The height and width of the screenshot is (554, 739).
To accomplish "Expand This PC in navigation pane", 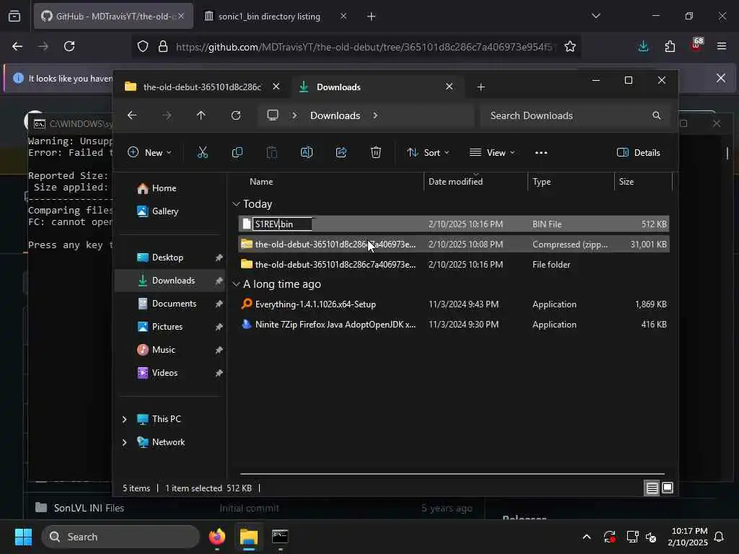I will point(124,419).
